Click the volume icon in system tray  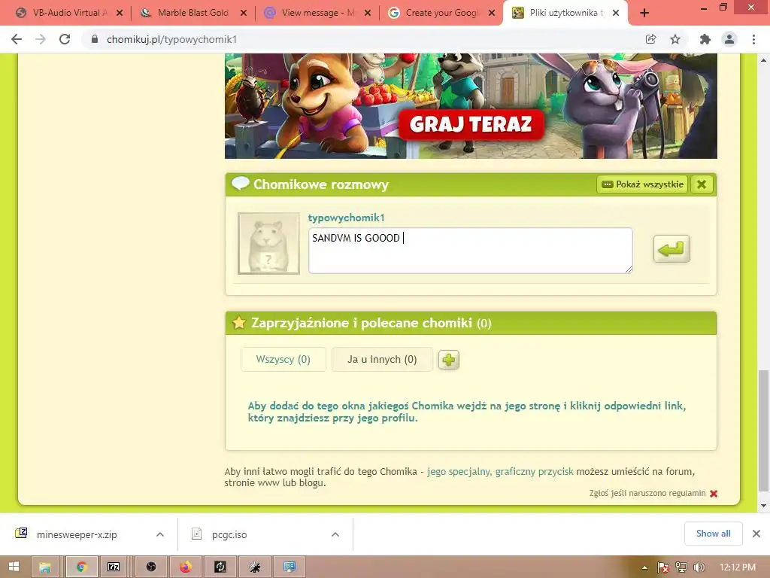click(x=699, y=567)
